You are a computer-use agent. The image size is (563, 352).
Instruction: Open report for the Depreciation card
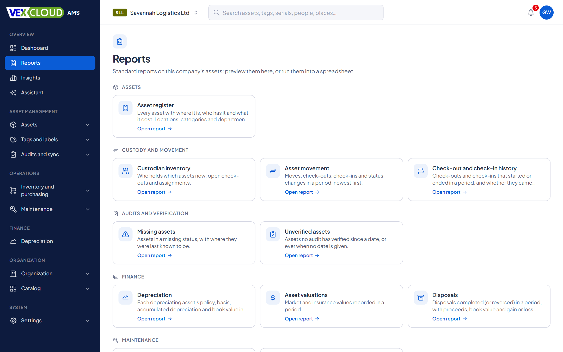[155, 319]
